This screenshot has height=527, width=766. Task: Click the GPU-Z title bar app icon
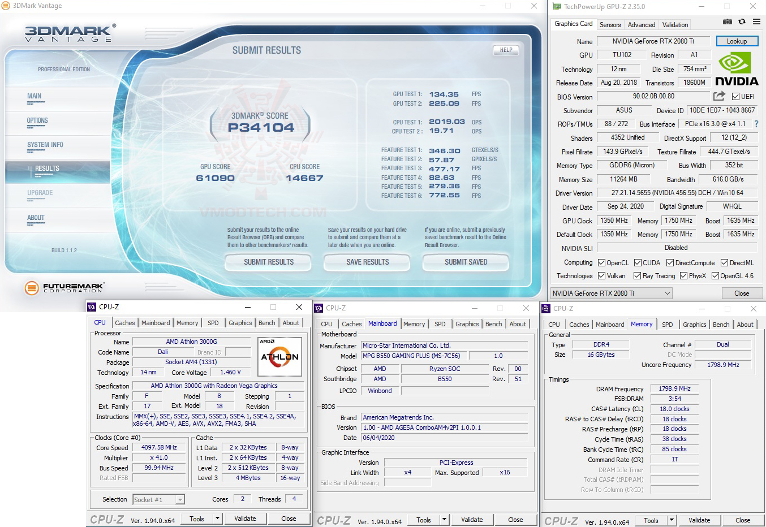pos(557,6)
